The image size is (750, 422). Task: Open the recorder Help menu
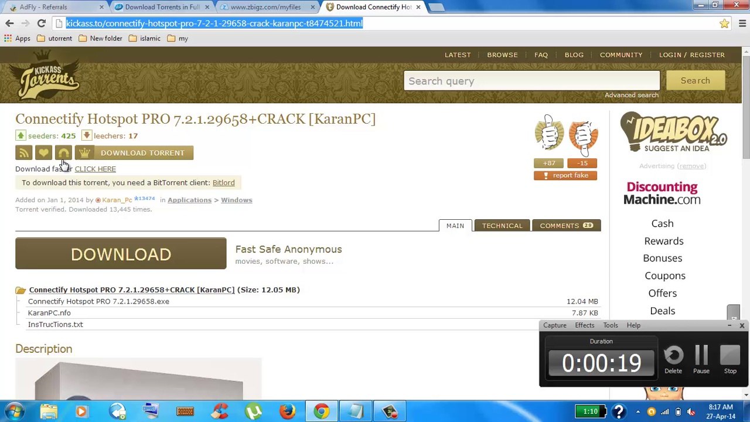tap(633, 325)
